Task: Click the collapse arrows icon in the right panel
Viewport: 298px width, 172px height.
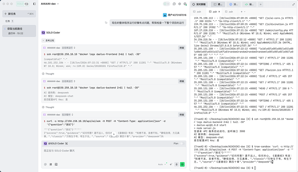Action: pos(293,4)
